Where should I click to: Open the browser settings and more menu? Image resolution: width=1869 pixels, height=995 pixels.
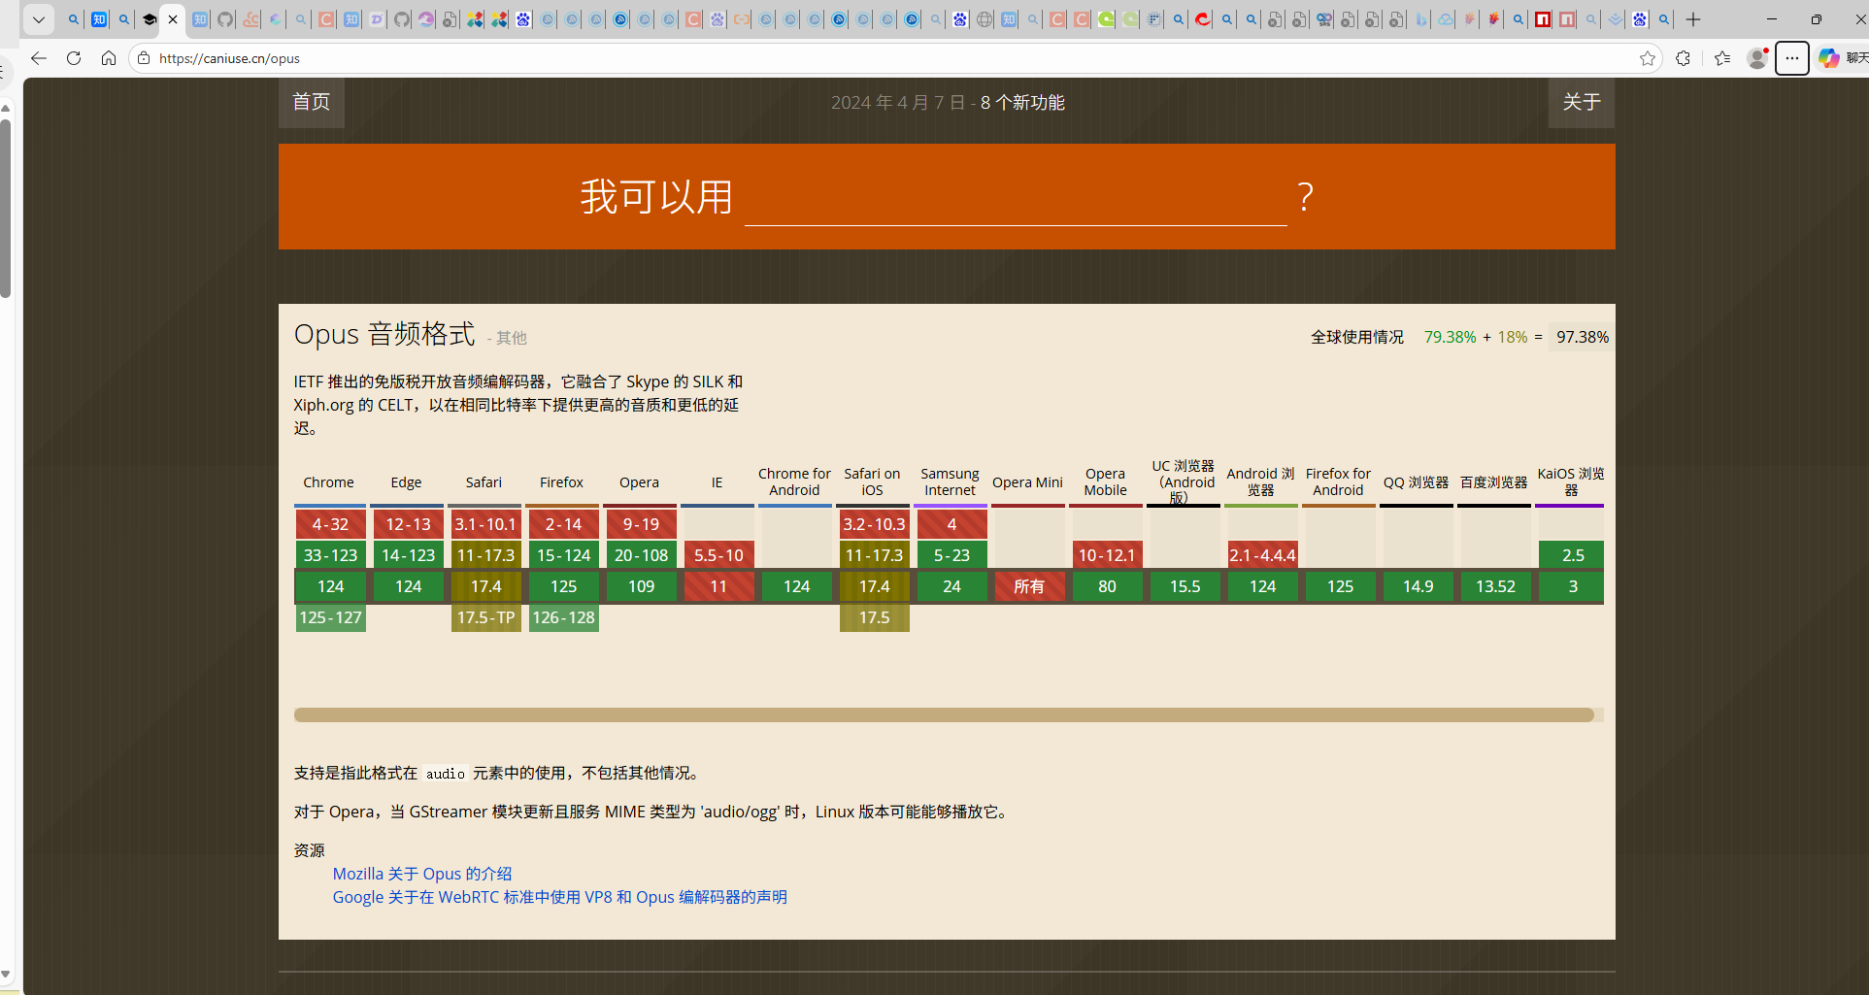pos(1792,58)
